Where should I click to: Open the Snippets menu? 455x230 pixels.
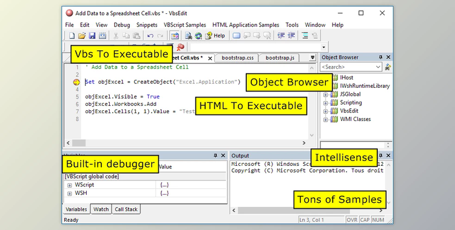tap(147, 25)
